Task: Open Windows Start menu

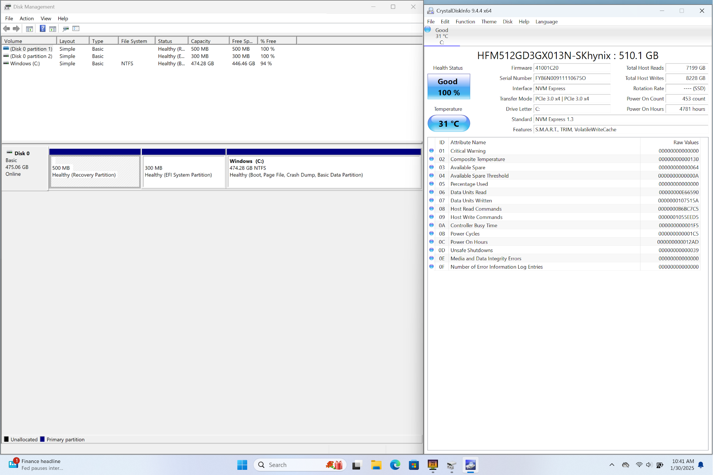Action: pos(242,465)
